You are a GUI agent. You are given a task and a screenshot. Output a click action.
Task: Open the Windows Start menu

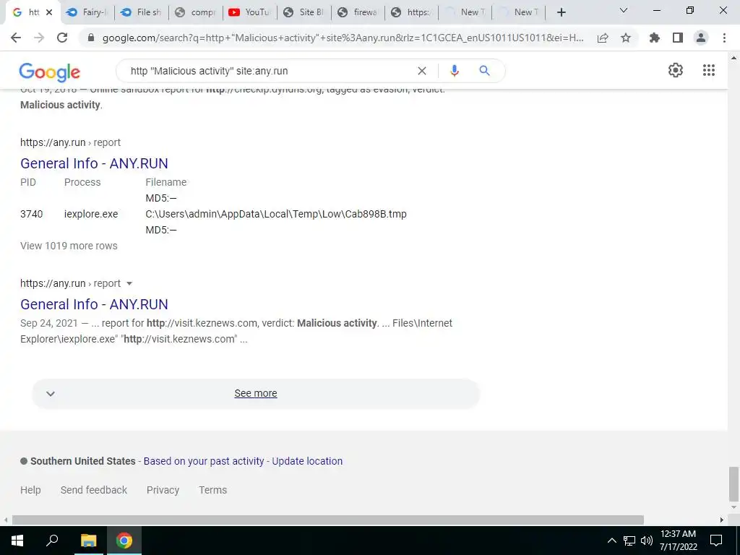click(17, 541)
